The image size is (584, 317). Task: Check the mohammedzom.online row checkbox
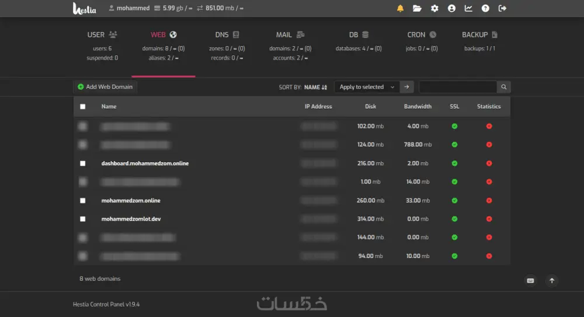point(83,200)
